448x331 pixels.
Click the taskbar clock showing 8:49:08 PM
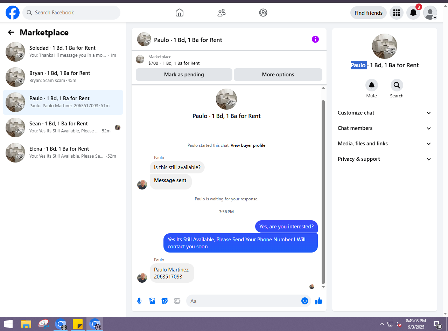pos(416,324)
